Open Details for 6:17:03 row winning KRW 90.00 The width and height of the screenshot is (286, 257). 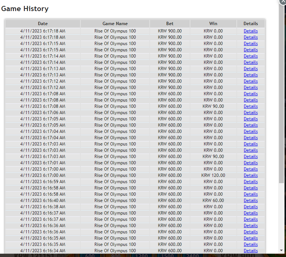pyautogui.click(x=250, y=157)
